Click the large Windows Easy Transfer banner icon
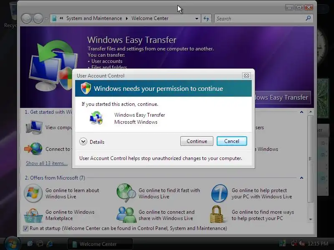 click(x=54, y=65)
